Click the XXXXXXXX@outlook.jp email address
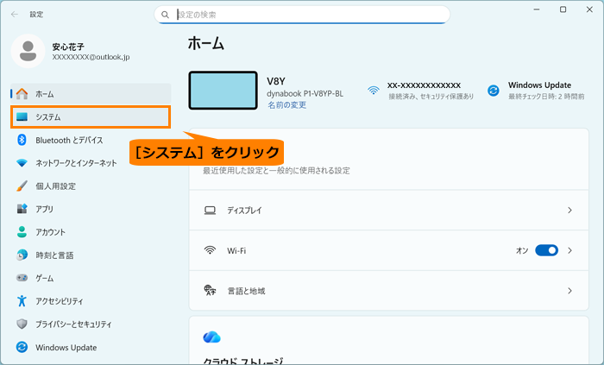The image size is (604, 365). click(91, 57)
